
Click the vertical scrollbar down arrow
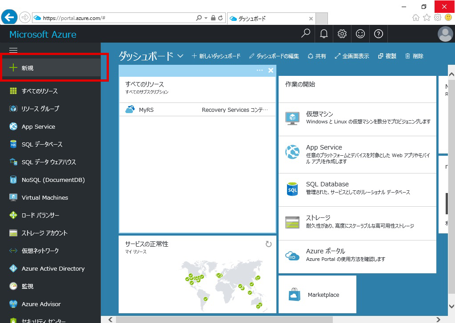click(x=451, y=306)
